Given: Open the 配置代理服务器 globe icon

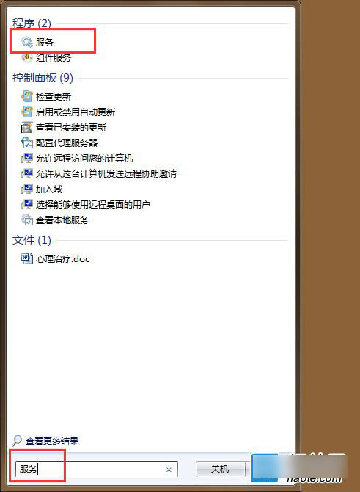Looking at the screenshot, I should tap(27, 142).
